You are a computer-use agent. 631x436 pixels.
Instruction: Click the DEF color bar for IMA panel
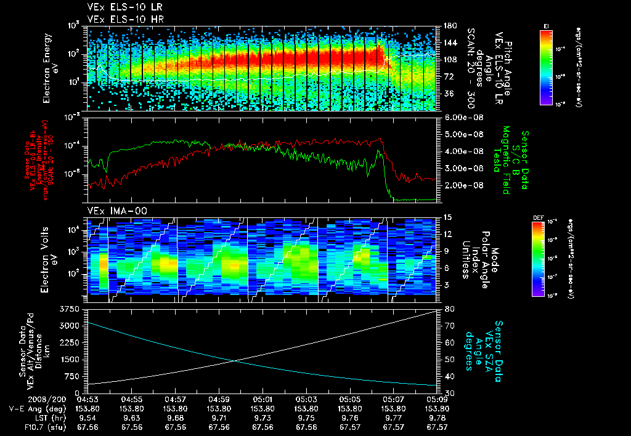coord(538,259)
